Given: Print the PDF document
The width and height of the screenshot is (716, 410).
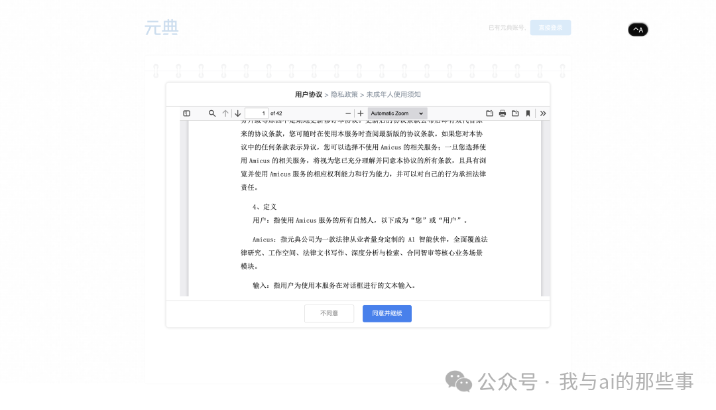Looking at the screenshot, I should [x=503, y=113].
